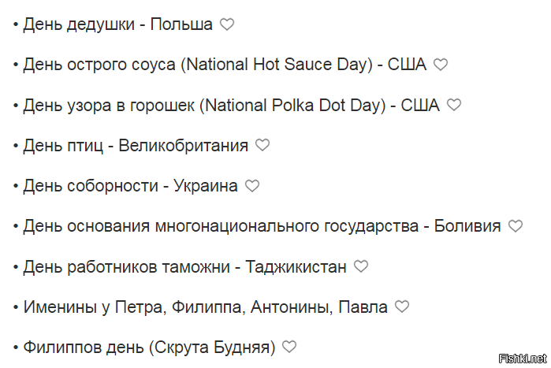The width and height of the screenshot is (551, 368).
Task: Click text День работников таможни
Action: coord(126,267)
